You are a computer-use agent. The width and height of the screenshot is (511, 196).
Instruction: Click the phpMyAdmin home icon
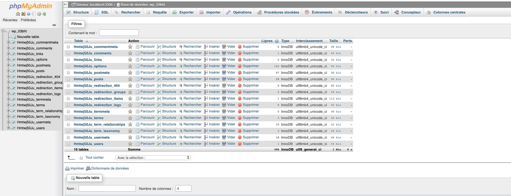(18, 14)
